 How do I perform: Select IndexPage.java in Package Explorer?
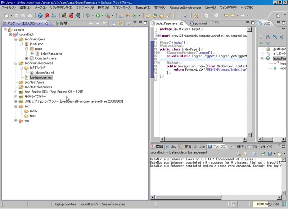coord(49,53)
